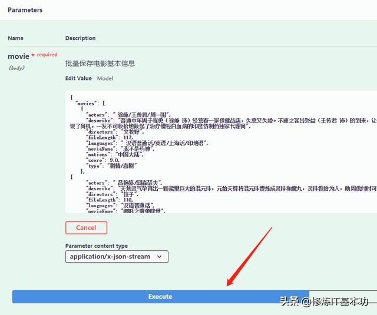Select the Edit Value tab

tap(78, 78)
